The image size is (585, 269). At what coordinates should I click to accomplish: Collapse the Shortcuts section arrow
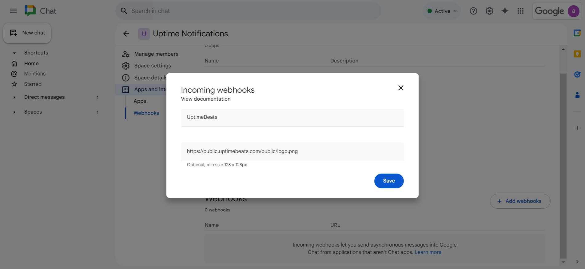(x=14, y=53)
